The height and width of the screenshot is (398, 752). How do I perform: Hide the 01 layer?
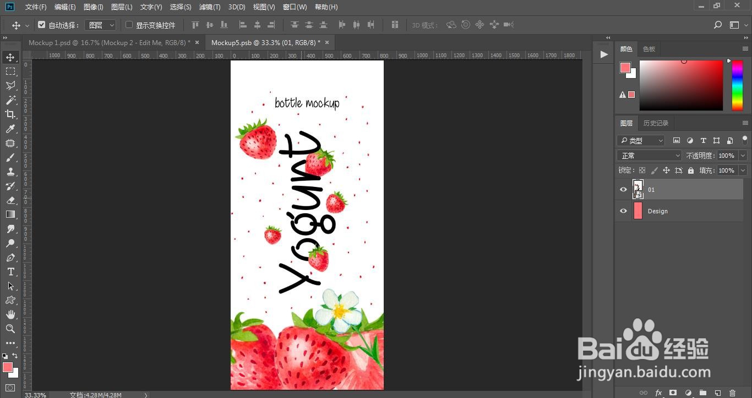tap(623, 190)
